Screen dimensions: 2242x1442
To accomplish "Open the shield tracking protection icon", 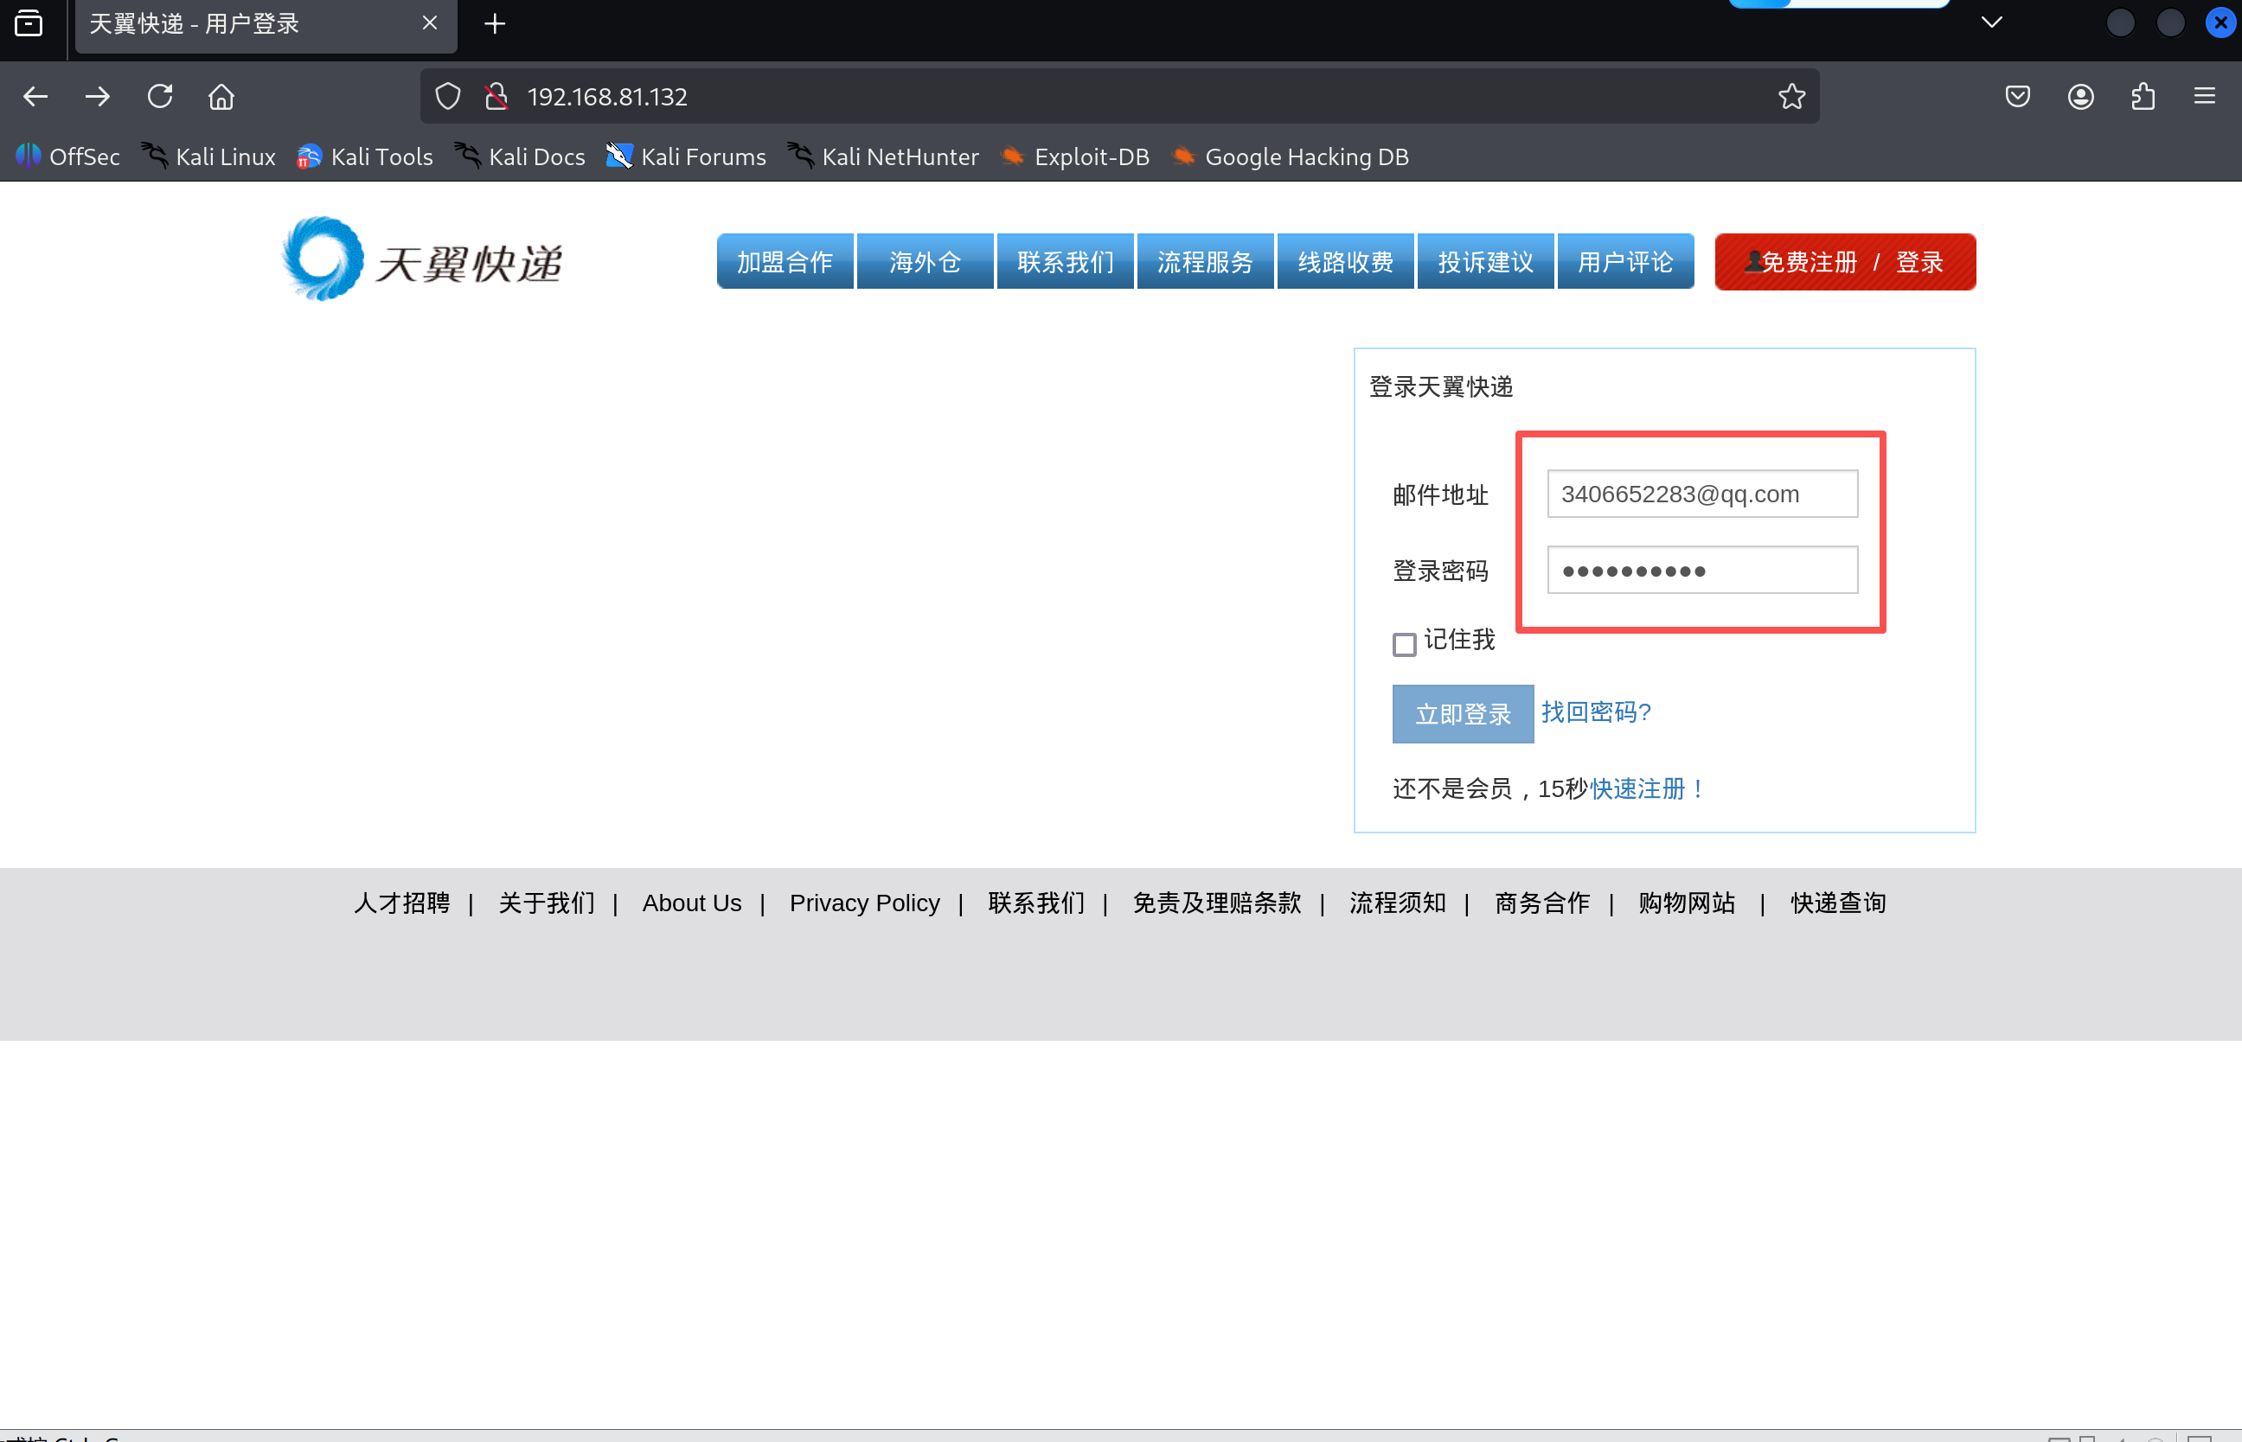I will click(x=447, y=95).
